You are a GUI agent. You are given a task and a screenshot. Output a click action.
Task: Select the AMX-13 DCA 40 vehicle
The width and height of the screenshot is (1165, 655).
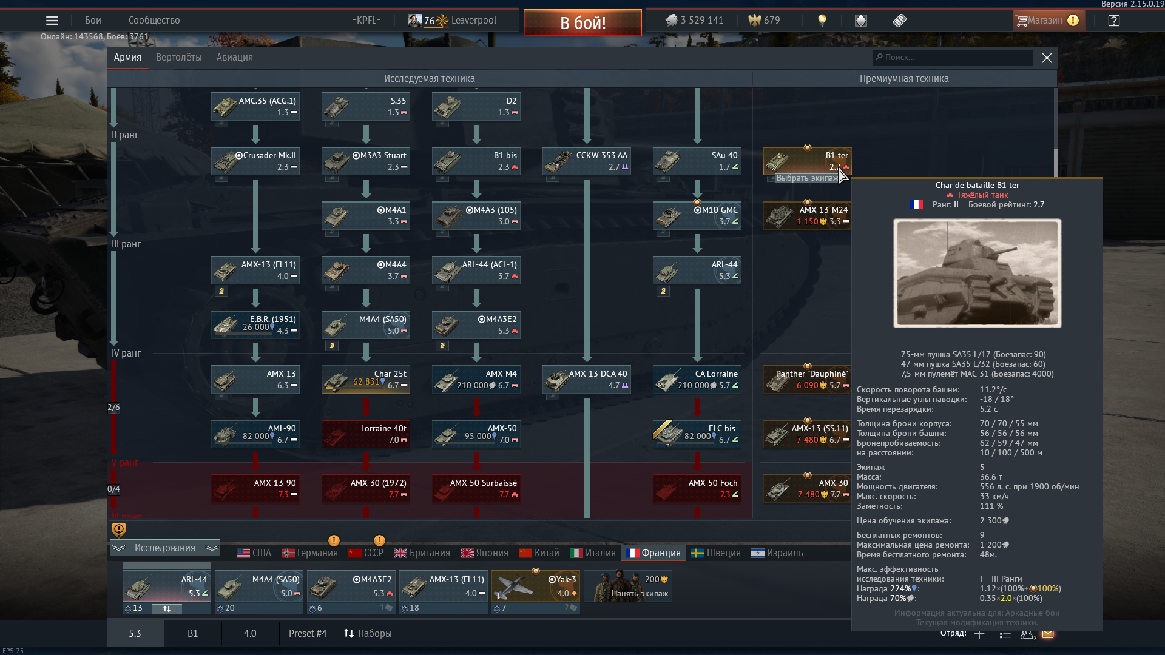(x=587, y=379)
